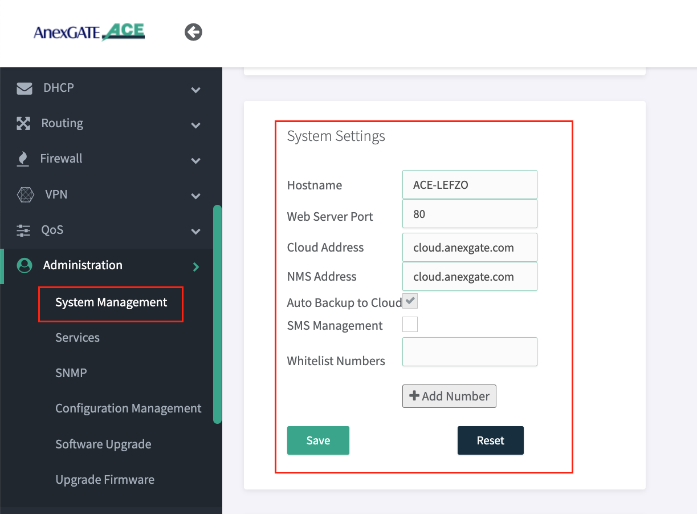Viewport: 697px width, 514px height.
Task: Toggle the Auto Backup to Cloud checkbox
Action: (410, 302)
